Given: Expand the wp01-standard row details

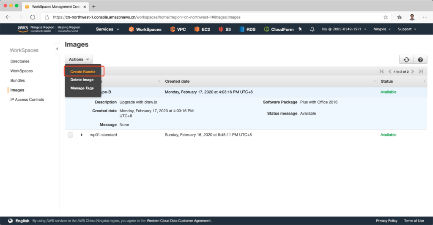Looking at the screenshot, I should tap(82, 135).
